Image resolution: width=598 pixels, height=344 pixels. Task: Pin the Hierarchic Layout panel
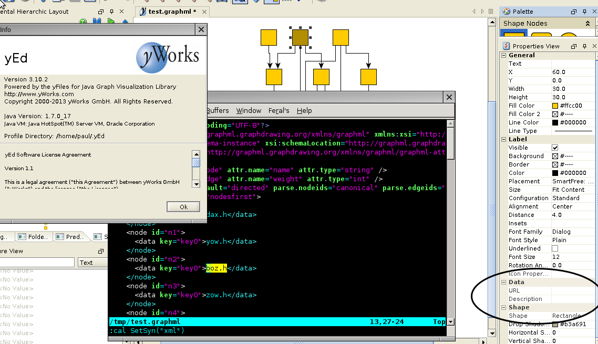(x=112, y=12)
